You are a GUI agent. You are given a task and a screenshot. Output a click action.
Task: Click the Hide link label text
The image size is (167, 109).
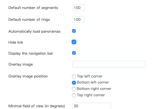pos(16,43)
